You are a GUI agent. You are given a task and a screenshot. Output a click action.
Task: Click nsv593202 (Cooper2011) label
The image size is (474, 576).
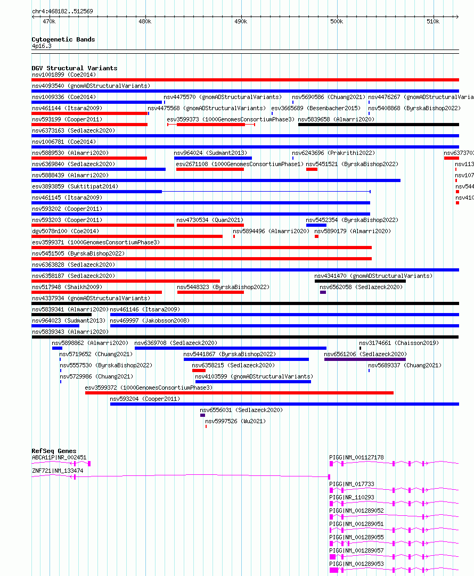tap(67, 209)
